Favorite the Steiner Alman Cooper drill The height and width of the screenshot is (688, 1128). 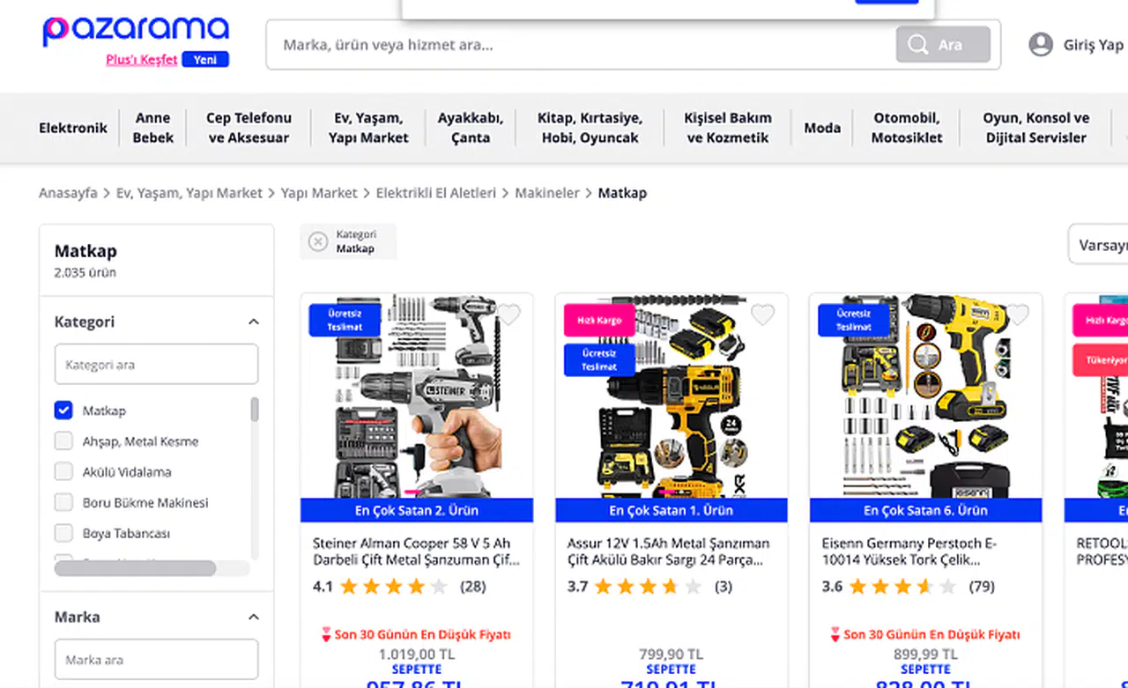[509, 314]
